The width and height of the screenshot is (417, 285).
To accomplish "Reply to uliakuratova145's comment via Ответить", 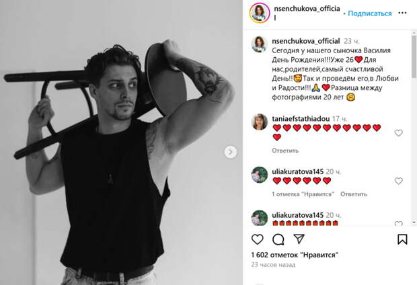I will [x=354, y=194].
